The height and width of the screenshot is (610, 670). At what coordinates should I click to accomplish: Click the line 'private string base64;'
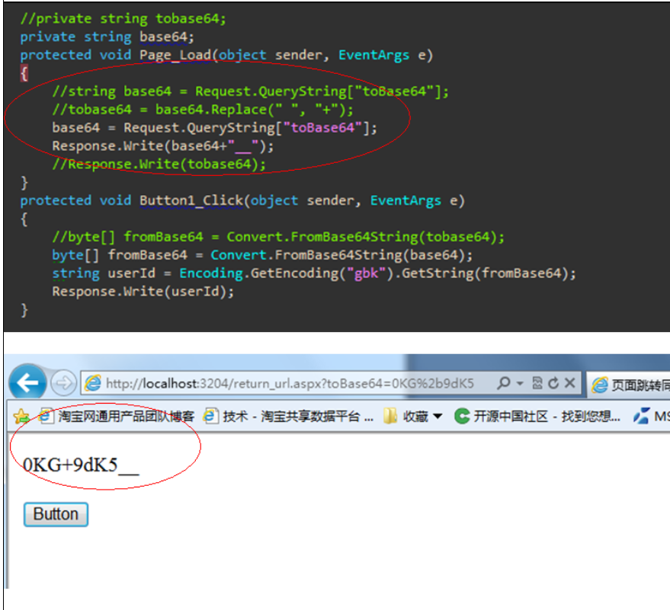point(107,37)
